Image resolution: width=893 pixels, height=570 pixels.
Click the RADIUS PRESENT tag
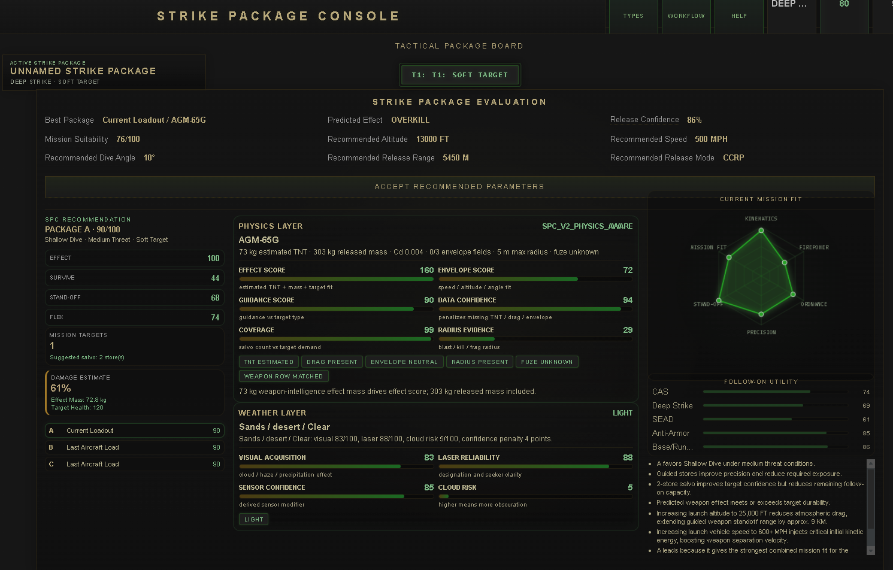click(480, 362)
